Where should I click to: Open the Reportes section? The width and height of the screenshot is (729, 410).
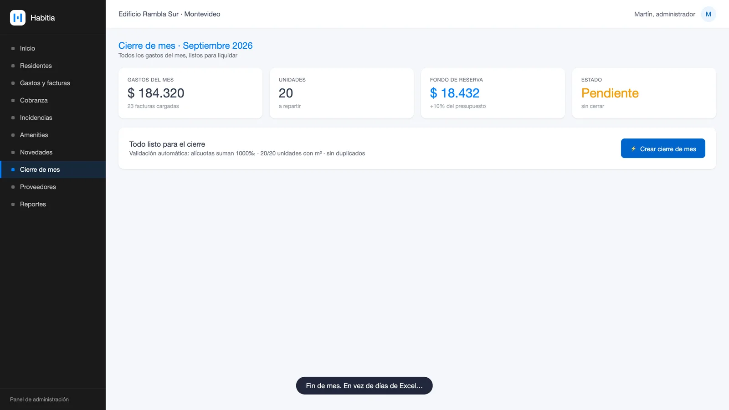coord(53,204)
